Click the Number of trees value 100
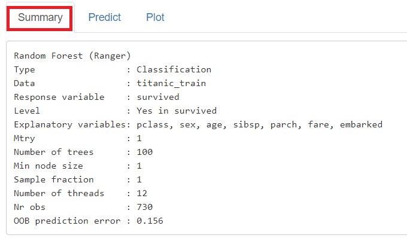 144,152
